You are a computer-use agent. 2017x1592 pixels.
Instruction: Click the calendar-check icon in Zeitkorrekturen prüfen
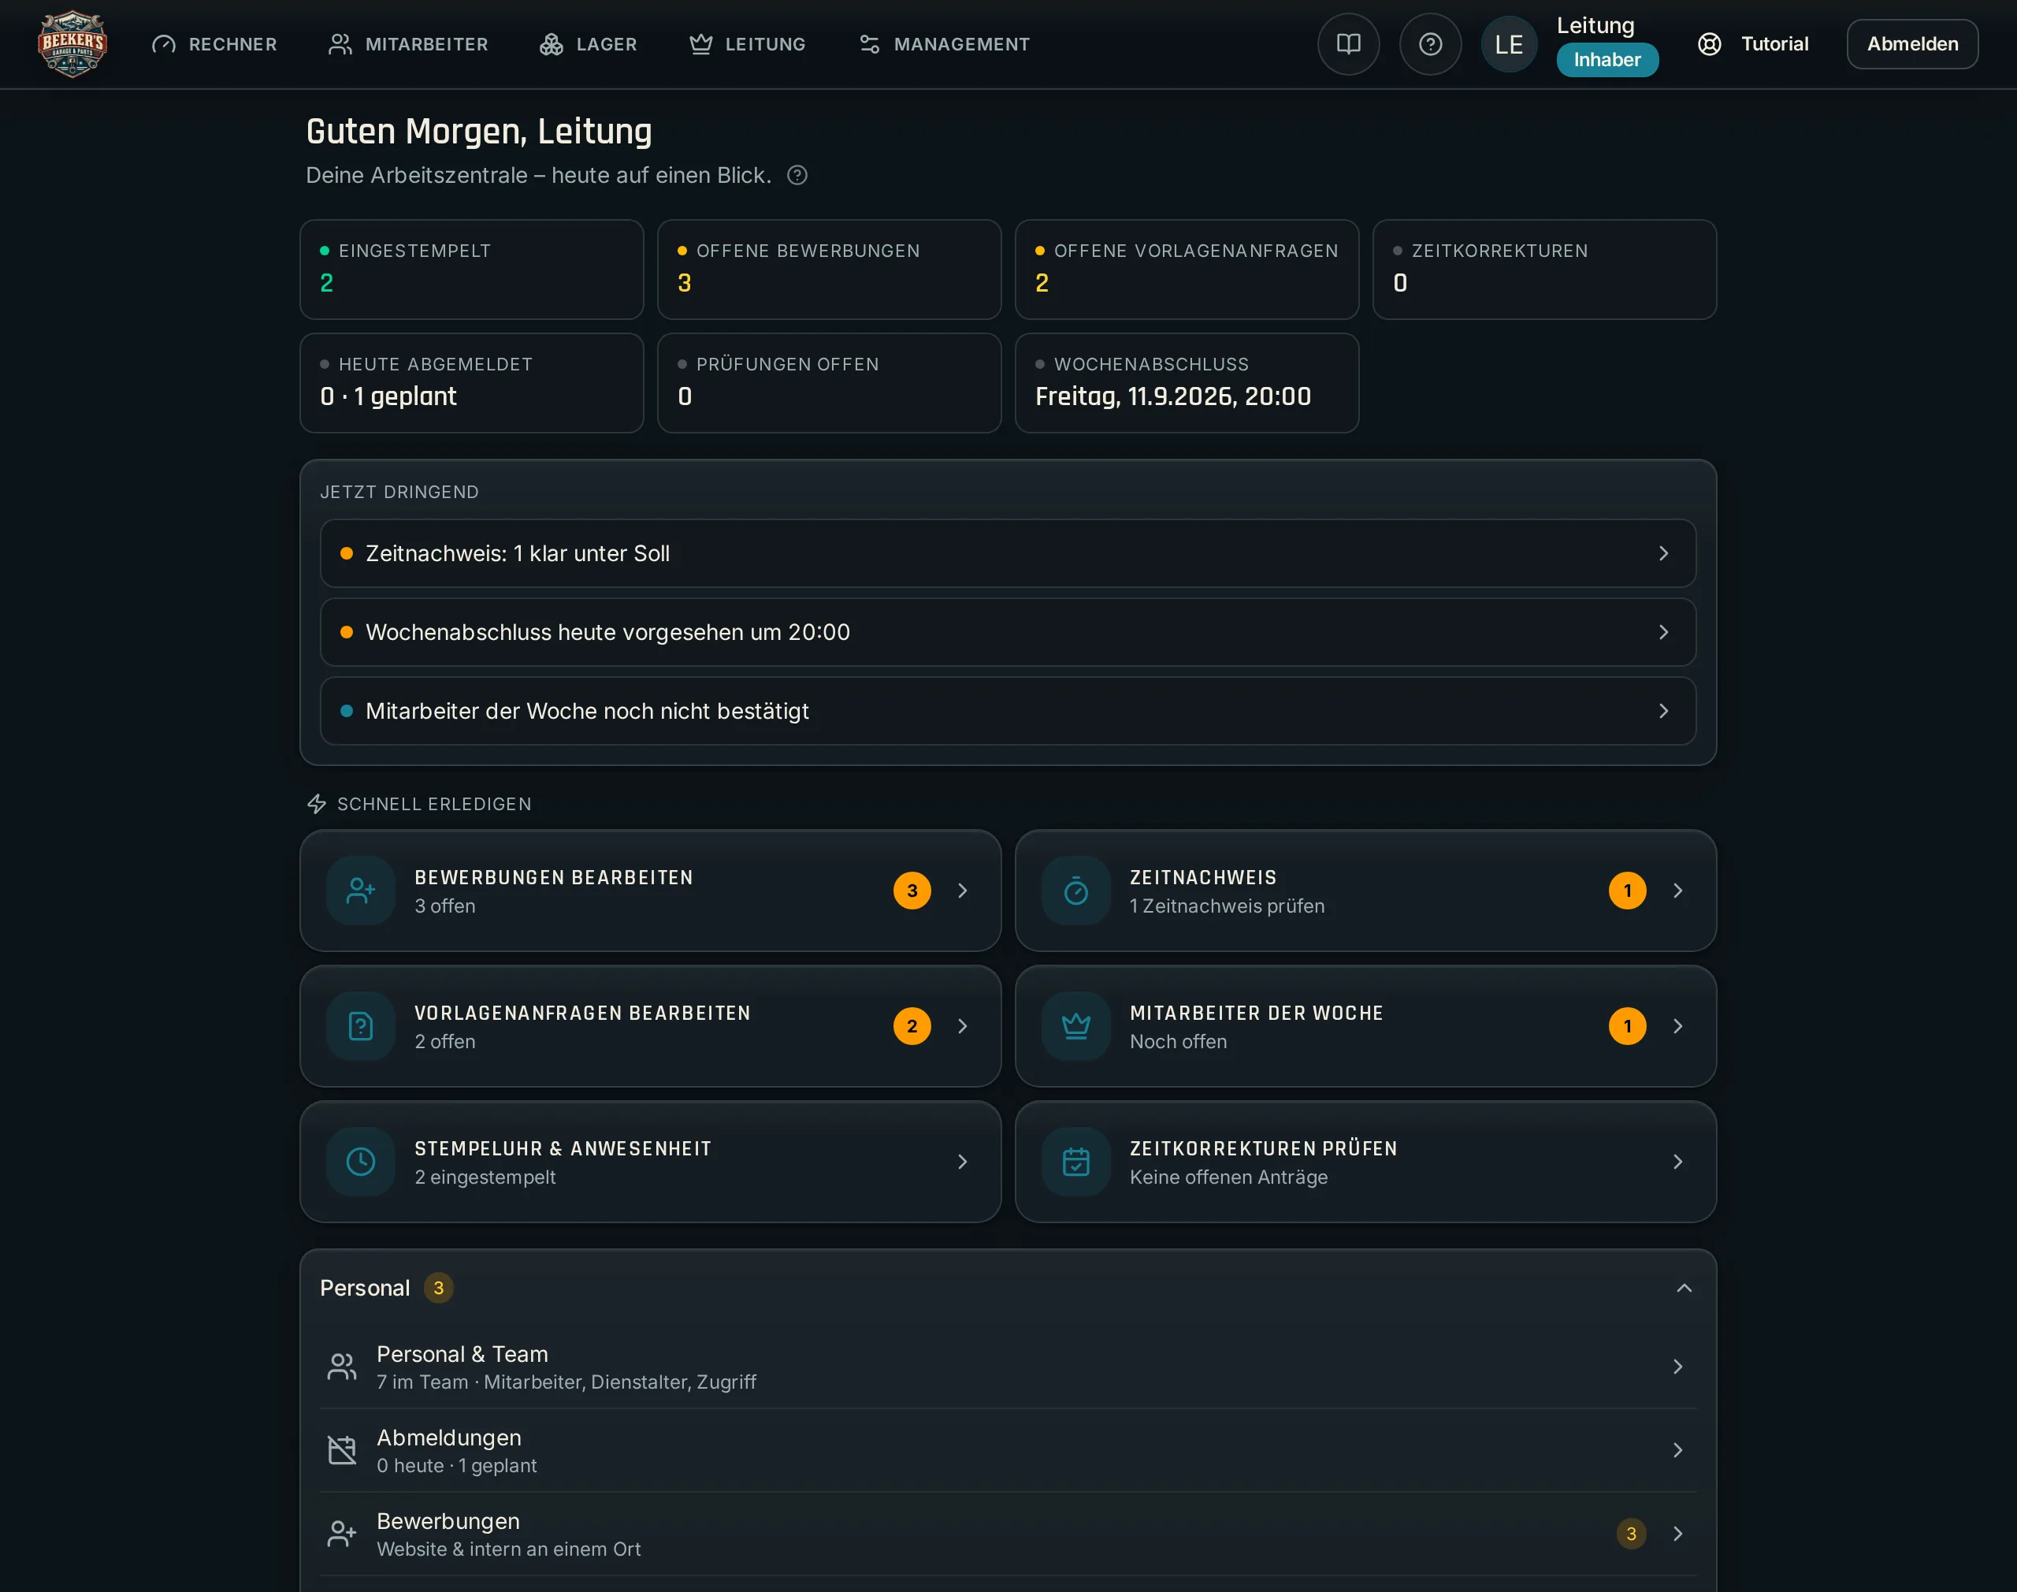1076,1162
